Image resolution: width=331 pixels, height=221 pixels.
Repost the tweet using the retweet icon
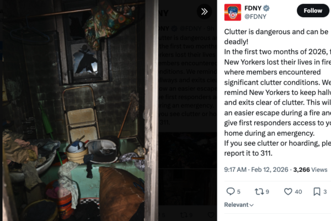coord(259,191)
